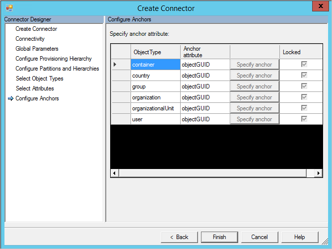Close the Create Connector window
This screenshot has width=332, height=249.
coord(321,6)
